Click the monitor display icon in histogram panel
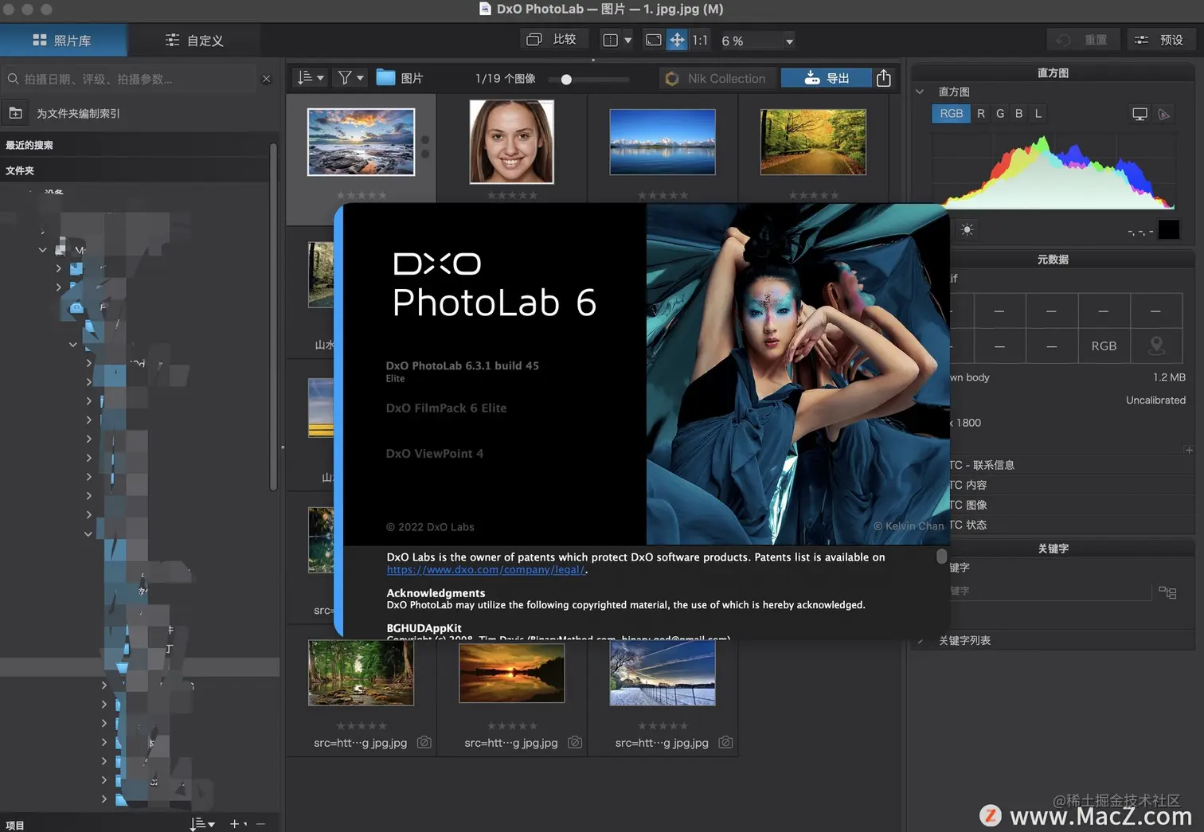The image size is (1204, 832). pos(1139,114)
